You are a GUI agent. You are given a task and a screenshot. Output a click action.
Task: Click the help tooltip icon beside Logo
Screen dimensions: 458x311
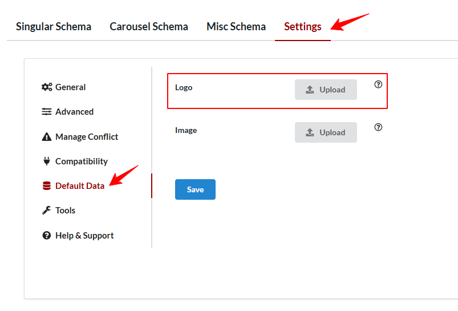point(378,84)
